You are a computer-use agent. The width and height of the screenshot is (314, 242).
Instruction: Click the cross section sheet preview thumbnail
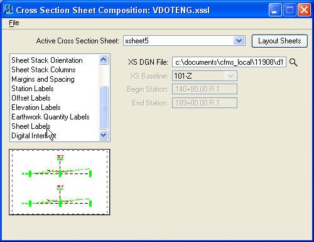(60, 182)
